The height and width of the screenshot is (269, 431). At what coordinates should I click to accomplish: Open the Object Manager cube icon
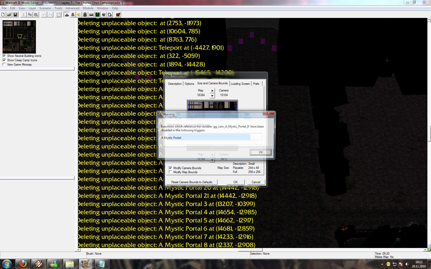[x=104, y=15]
